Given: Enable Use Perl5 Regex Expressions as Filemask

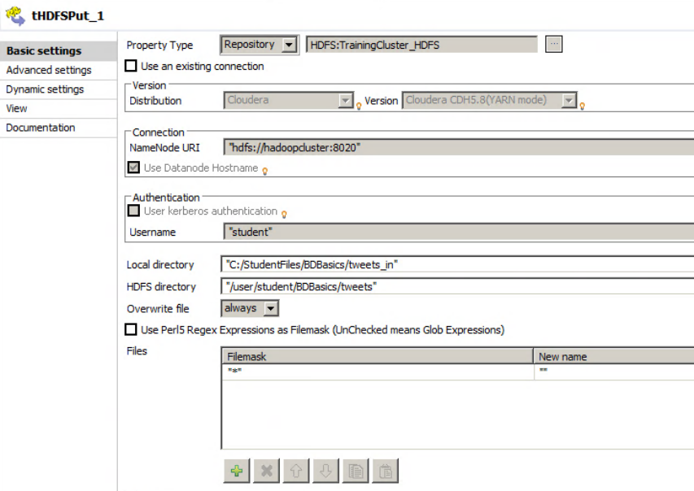Looking at the screenshot, I should 131,329.
